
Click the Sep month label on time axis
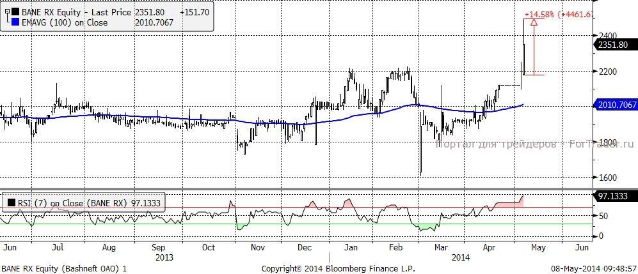pyautogui.click(x=158, y=248)
